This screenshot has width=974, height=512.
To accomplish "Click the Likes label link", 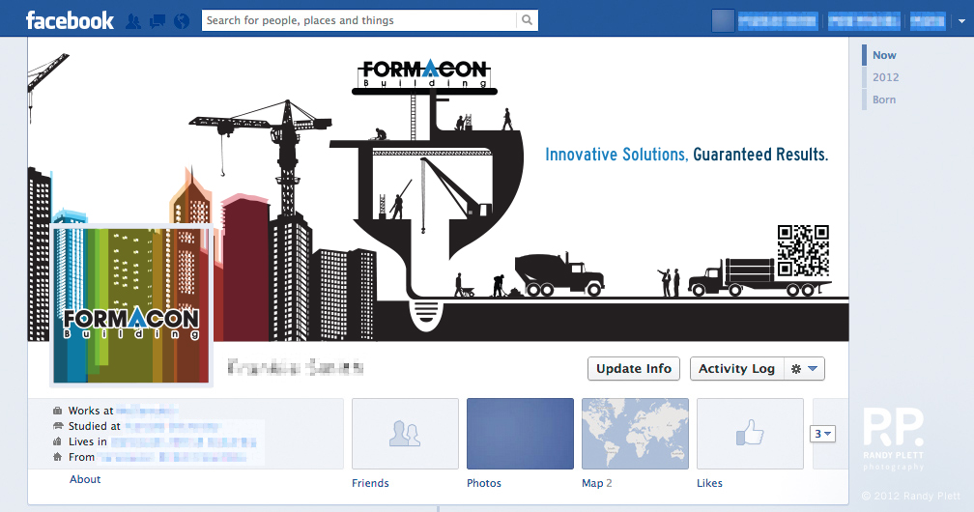I will click(x=709, y=483).
